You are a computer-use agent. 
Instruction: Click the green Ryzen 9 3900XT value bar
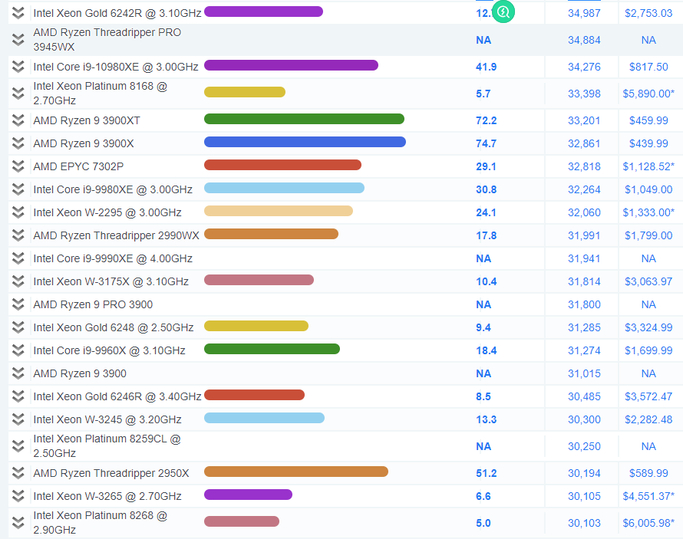pyautogui.click(x=304, y=119)
